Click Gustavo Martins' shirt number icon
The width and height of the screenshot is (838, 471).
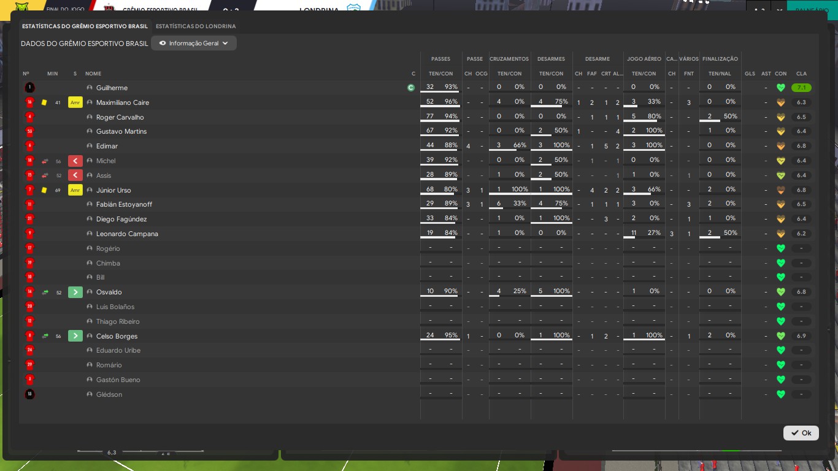tap(29, 131)
